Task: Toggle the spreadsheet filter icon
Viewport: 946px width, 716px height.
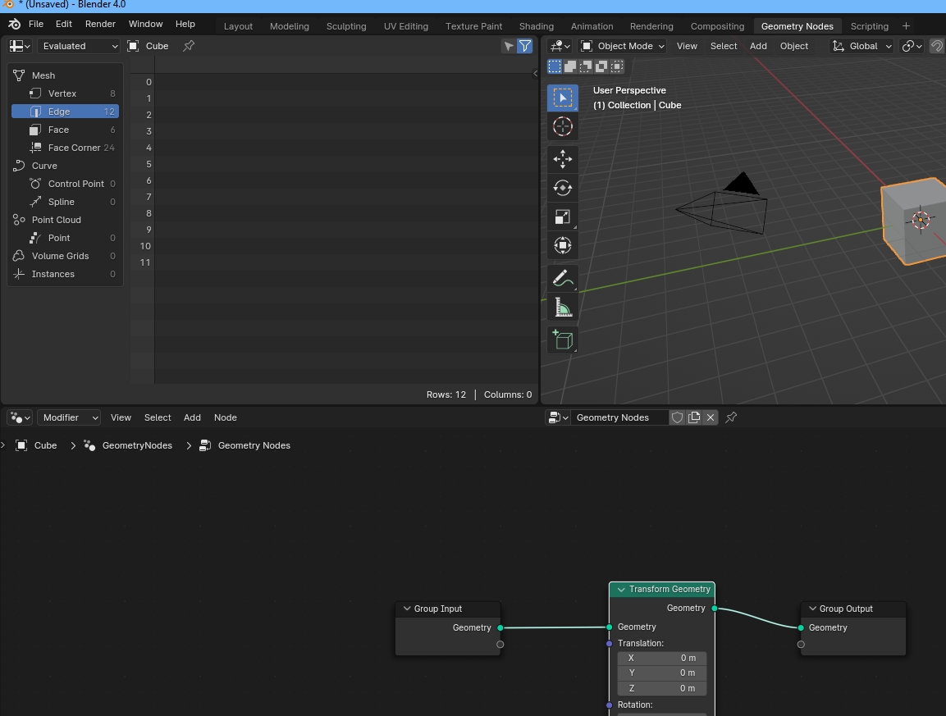Action: (524, 46)
